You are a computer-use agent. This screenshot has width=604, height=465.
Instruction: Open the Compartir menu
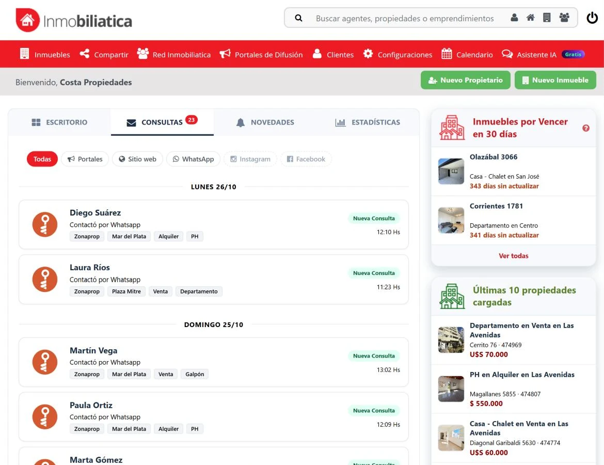coord(104,54)
